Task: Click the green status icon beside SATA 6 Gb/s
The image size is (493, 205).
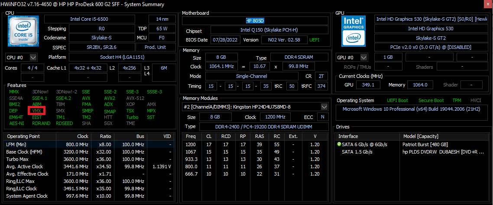Action: [x=339, y=144]
